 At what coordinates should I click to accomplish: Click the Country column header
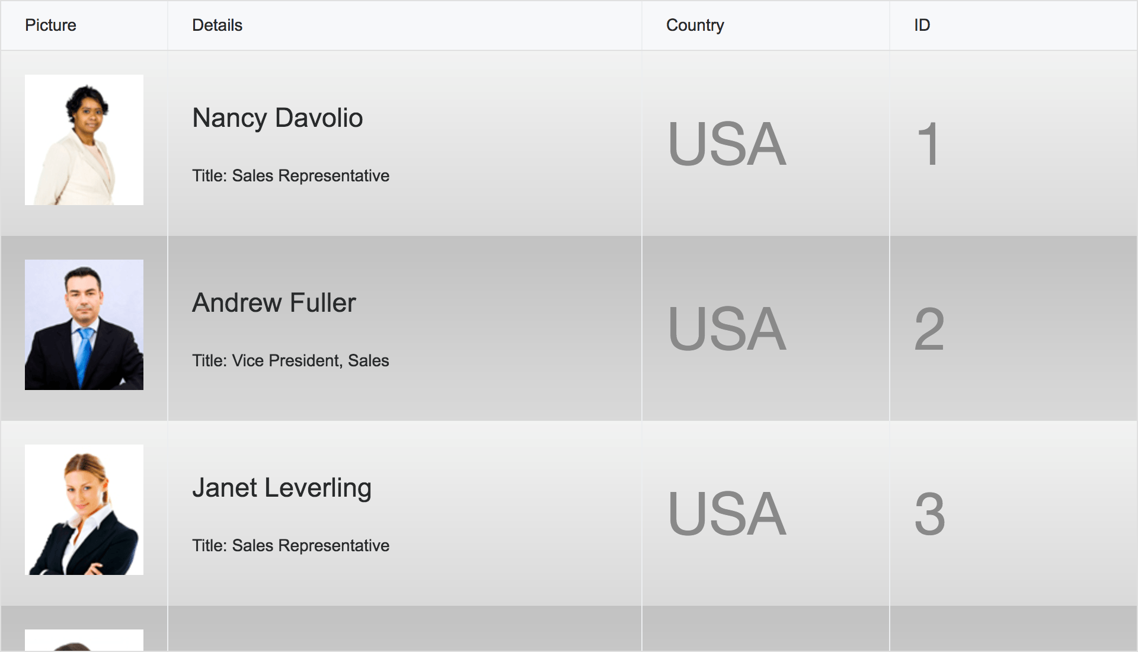tap(695, 25)
